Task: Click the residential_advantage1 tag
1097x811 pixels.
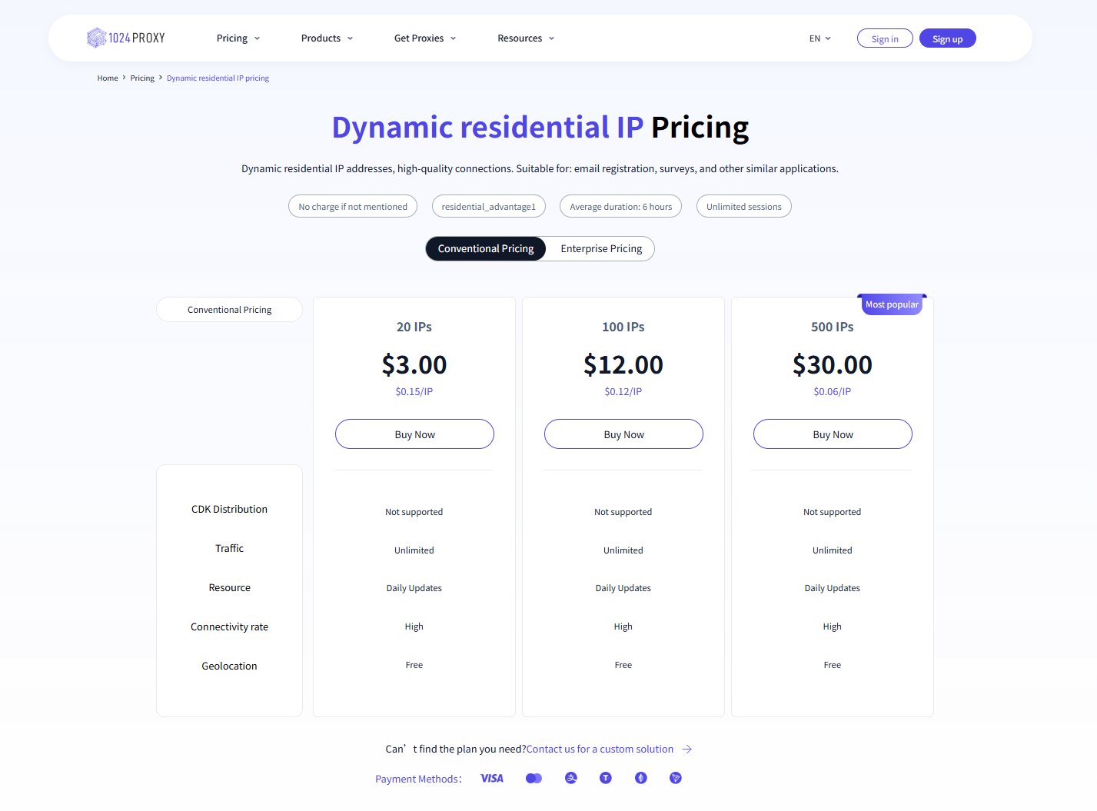Action: click(489, 206)
